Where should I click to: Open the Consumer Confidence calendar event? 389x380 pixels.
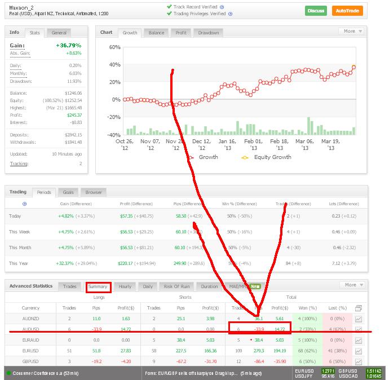pos(46,373)
